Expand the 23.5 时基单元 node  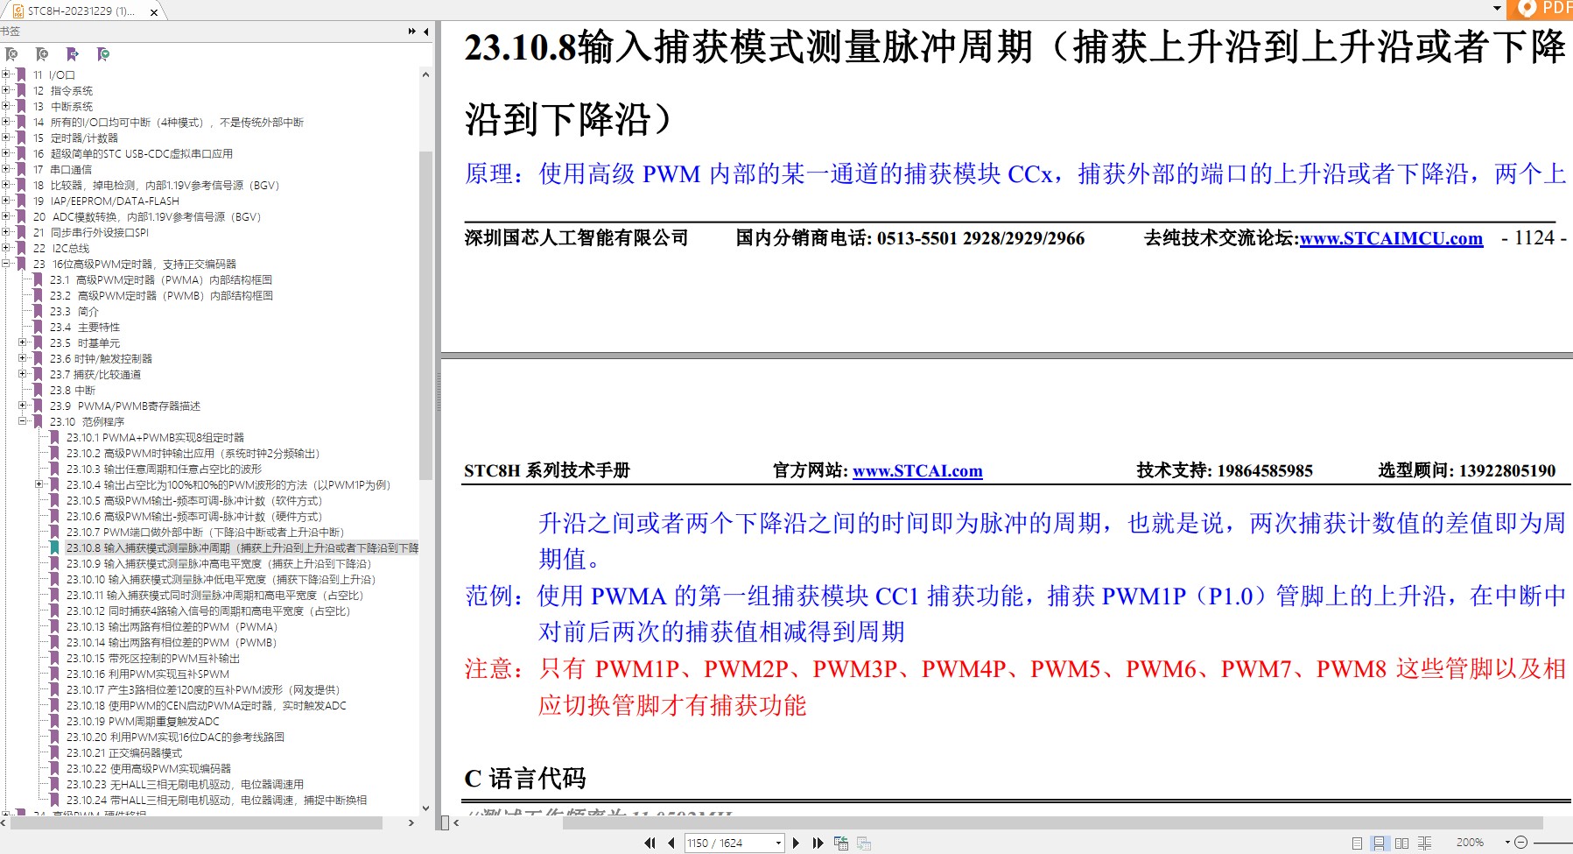coord(23,342)
